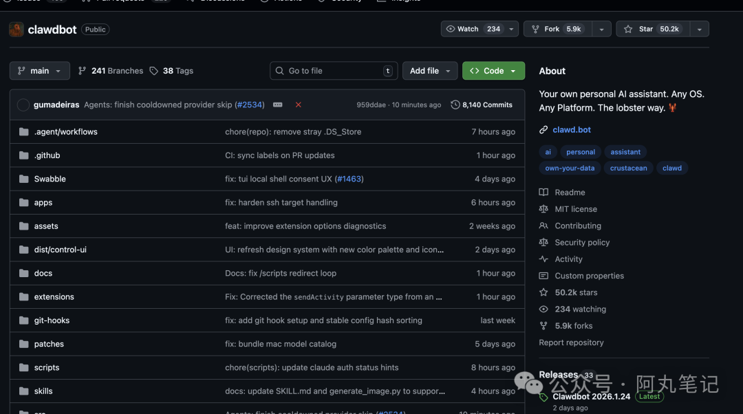
Task: Open the skills folder
Action: 43,391
